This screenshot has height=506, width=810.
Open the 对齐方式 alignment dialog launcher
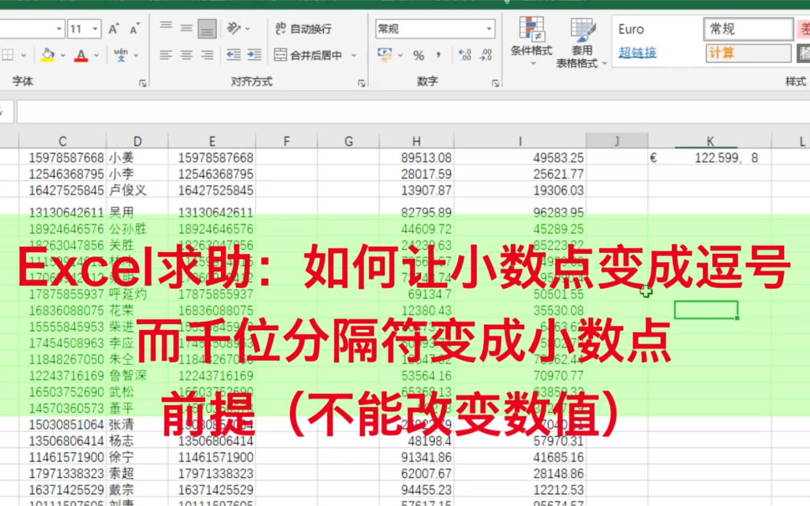(361, 83)
